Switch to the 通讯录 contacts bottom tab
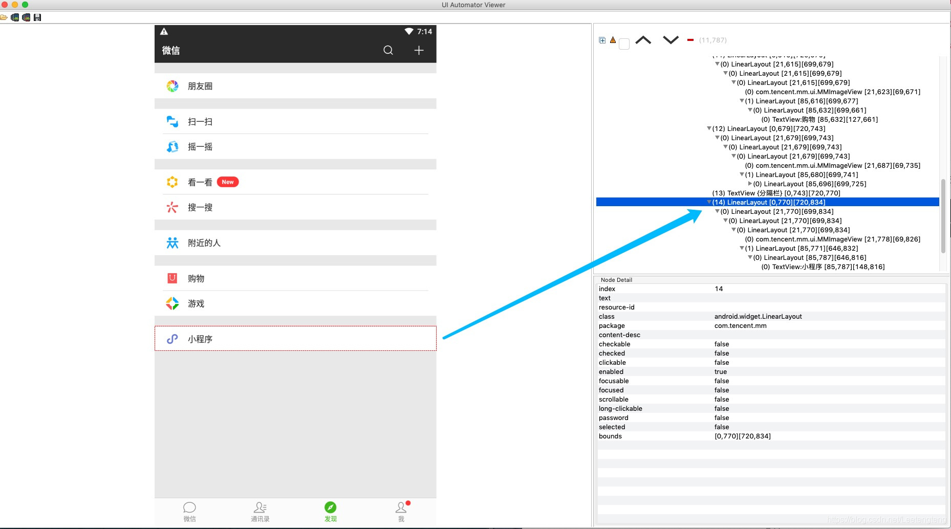This screenshot has height=529, width=951. point(260,512)
